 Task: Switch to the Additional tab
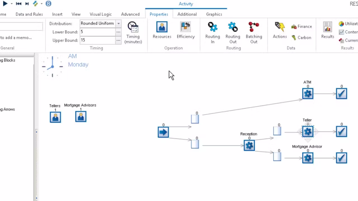[187, 14]
